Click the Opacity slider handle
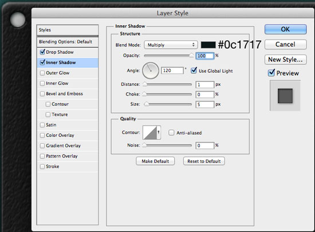This screenshot has height=232, width=315. [191, 55]
